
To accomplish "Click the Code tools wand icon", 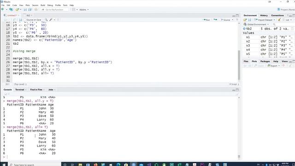I will (x=51, y=20).
